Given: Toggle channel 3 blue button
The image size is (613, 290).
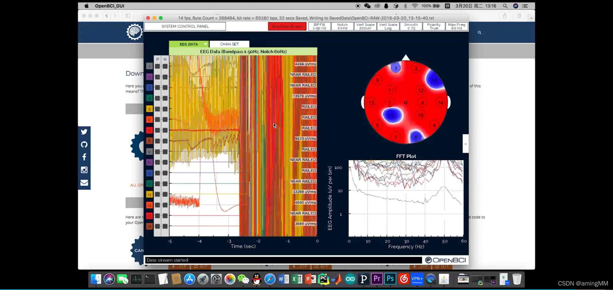Looking at the screenshot, I should [149, 88].
